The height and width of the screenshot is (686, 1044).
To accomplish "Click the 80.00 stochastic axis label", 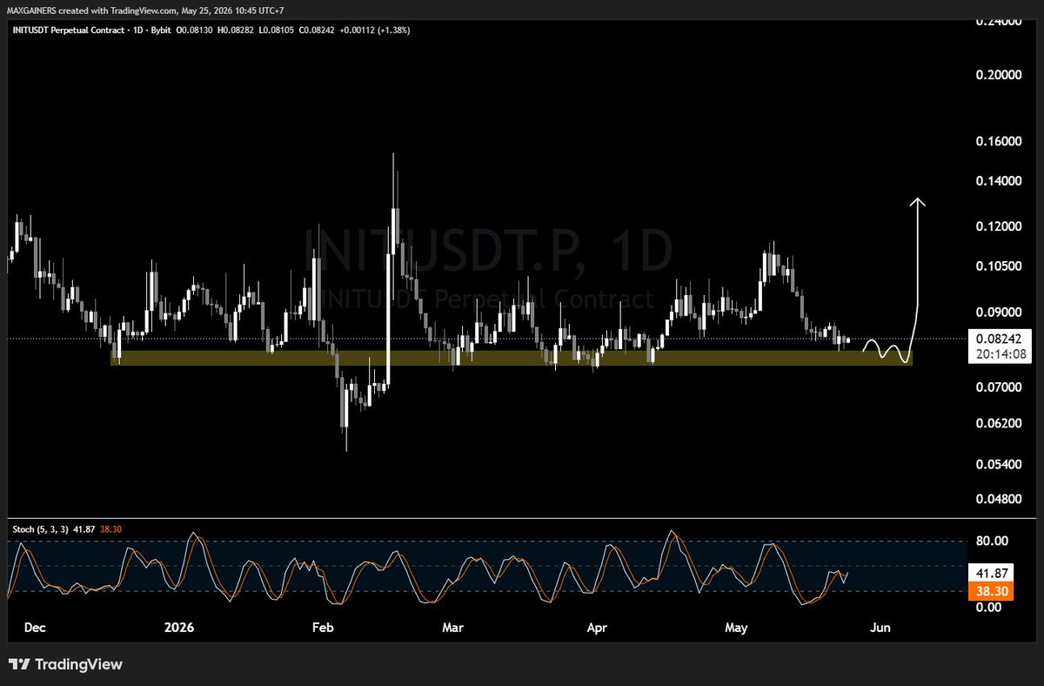I will pos(992,541).
